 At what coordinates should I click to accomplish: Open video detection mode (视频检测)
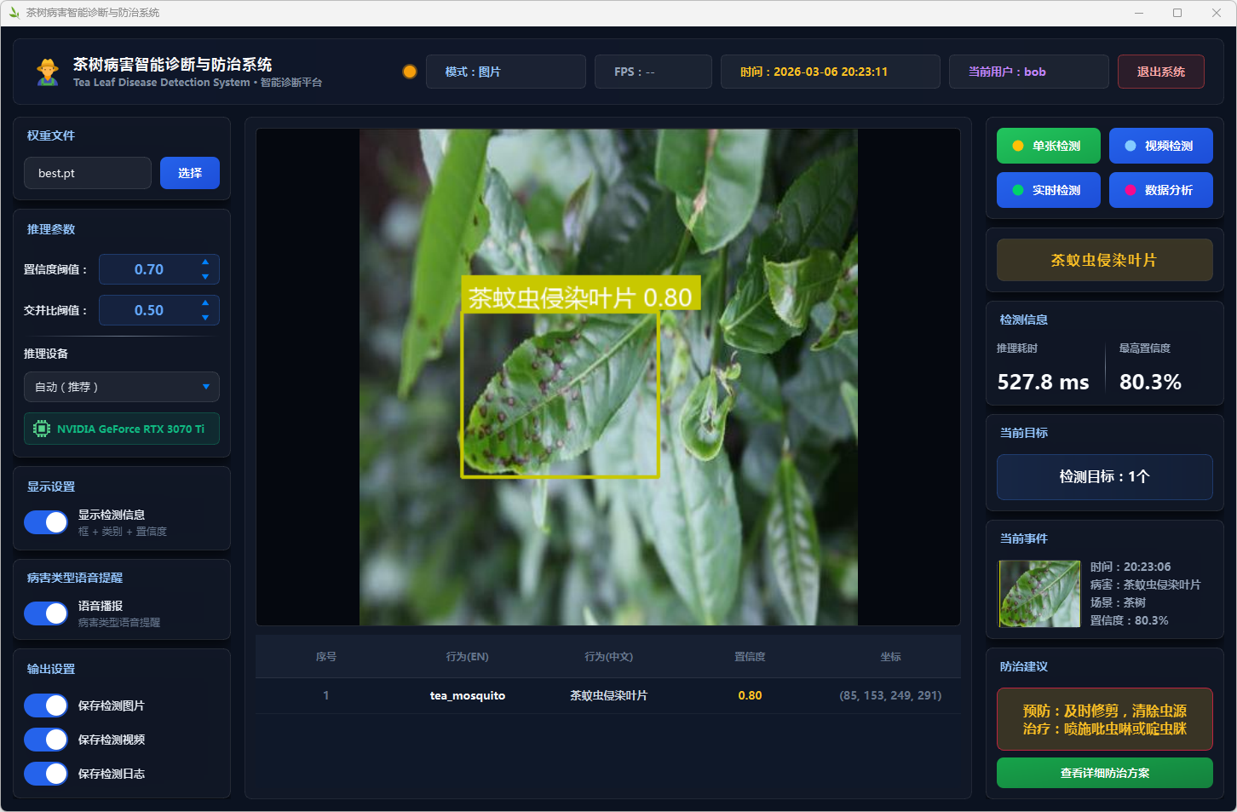(1160, 146)
